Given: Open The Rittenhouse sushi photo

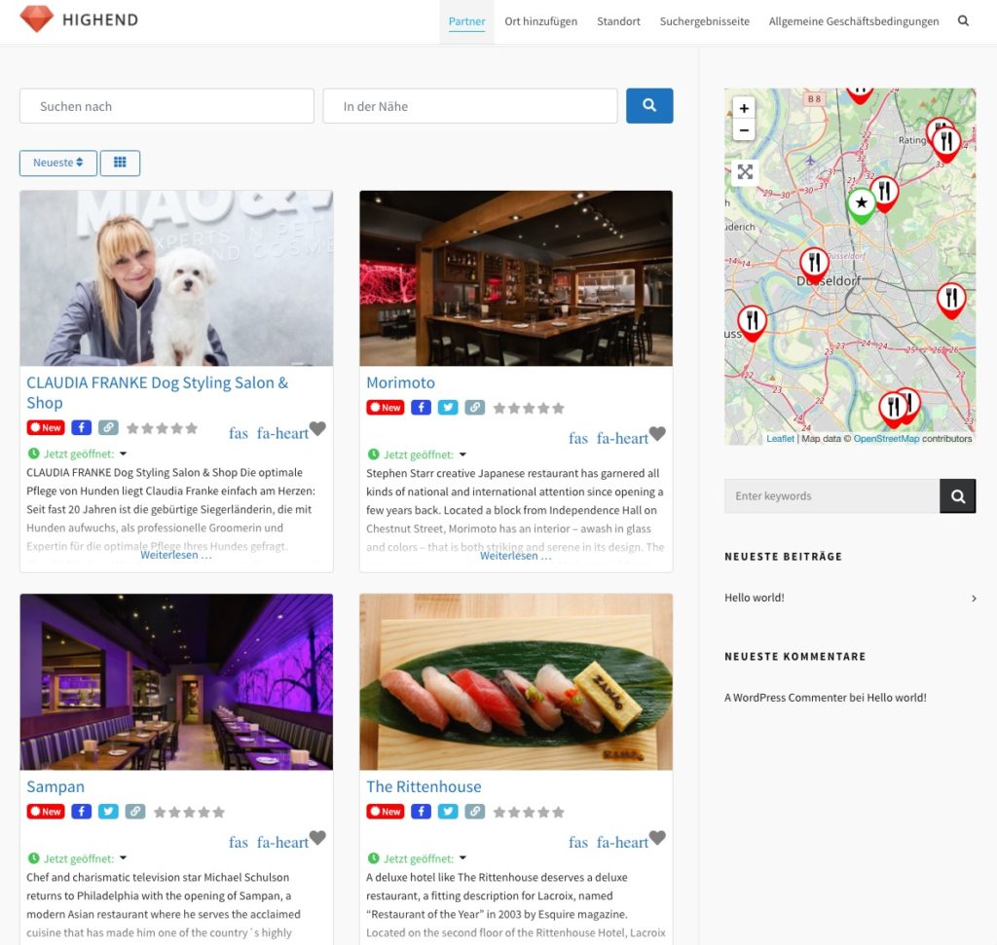Looking at the screenshot, I should 516,682.
